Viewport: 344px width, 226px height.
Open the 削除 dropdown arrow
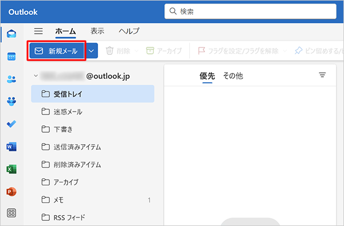[136, 51]
